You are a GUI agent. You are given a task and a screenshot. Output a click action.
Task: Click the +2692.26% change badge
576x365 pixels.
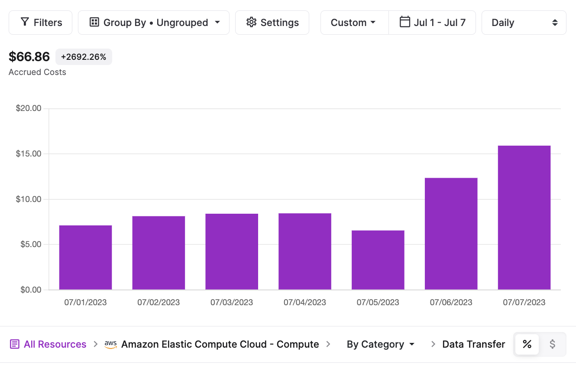(84, 57)
